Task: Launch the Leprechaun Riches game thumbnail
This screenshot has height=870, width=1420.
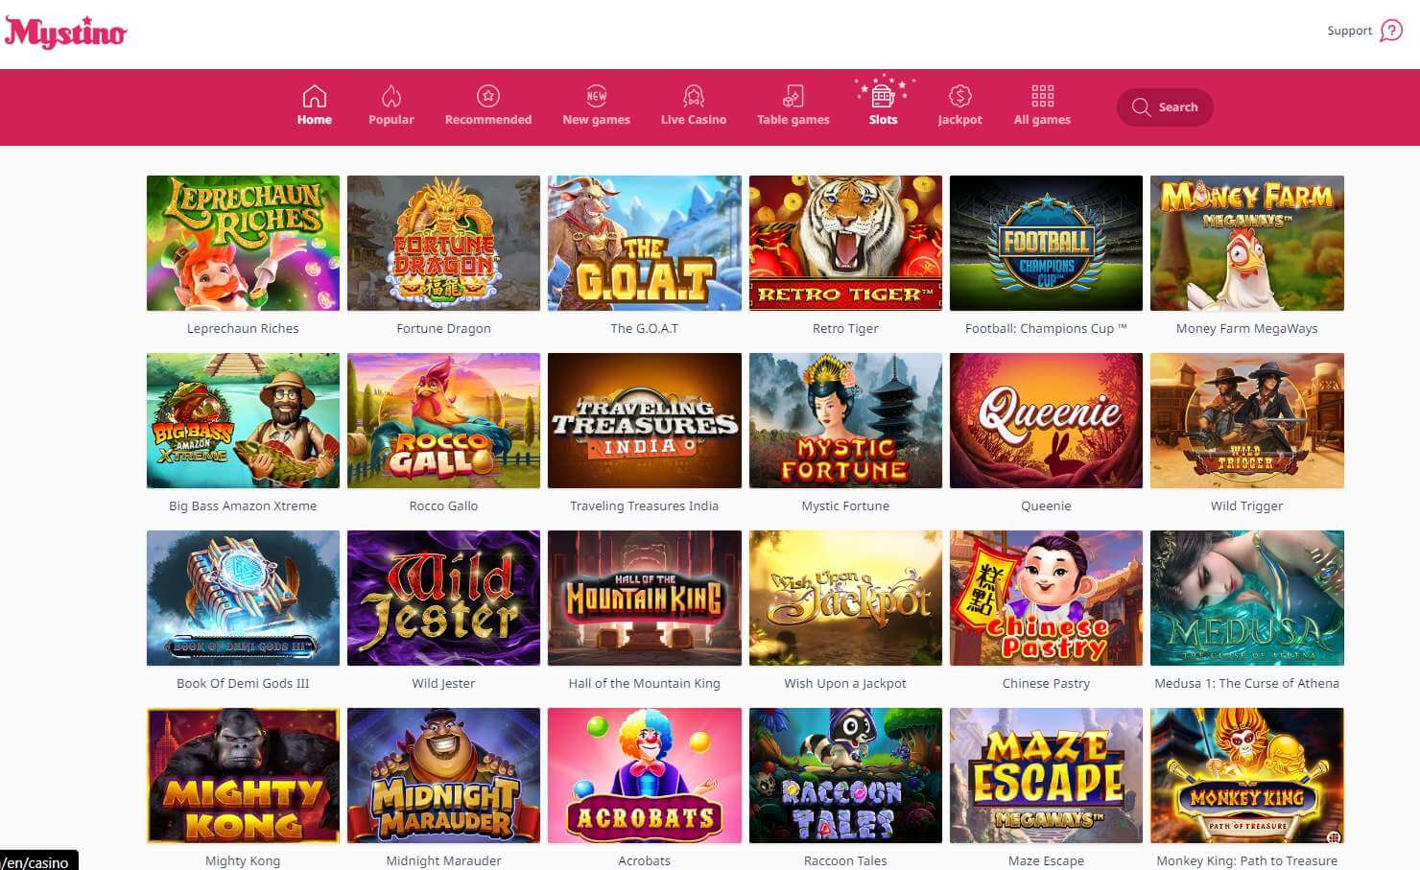Action: tap(243, 243)
